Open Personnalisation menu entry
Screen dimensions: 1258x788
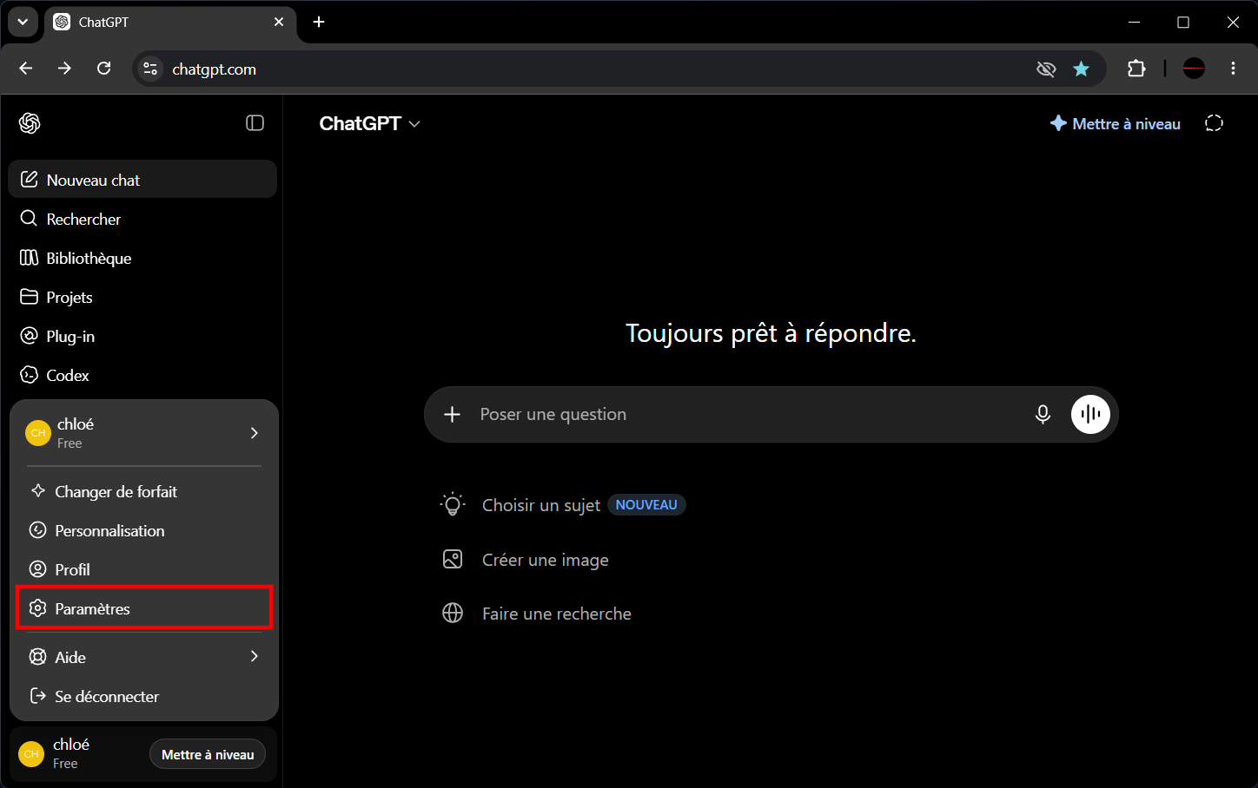pyautogui.click(x=144, y=530)
